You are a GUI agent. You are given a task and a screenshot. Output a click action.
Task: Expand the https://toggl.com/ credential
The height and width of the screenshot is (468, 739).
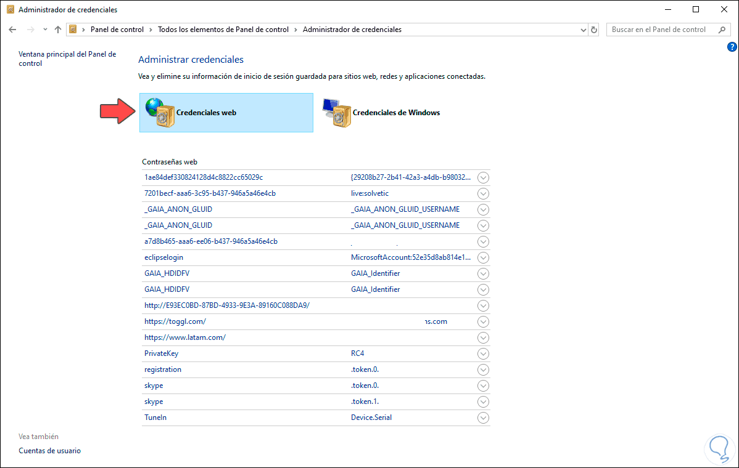484,321
